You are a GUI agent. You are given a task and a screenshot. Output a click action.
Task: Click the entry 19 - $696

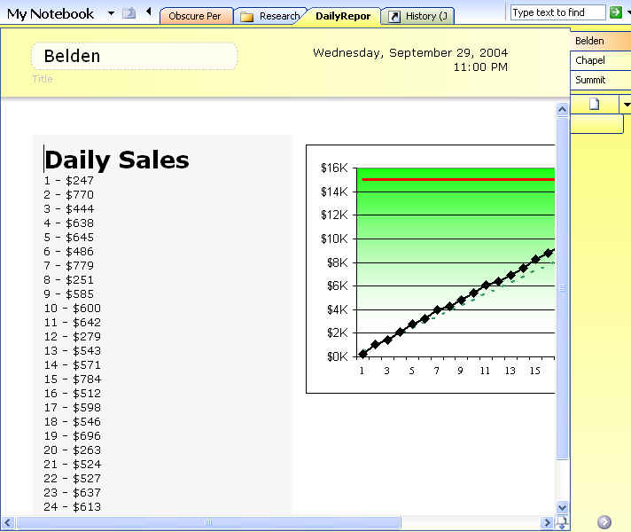click(72, 436)
